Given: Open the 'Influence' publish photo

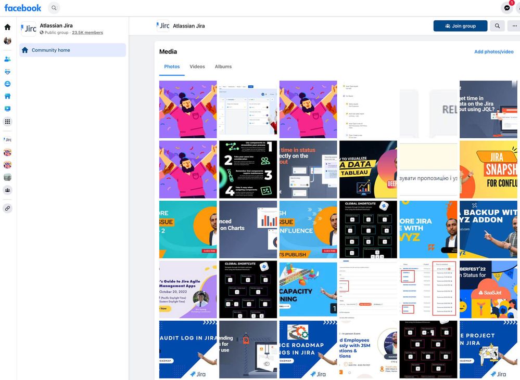Looking at the screenshot, I should click(308, 230).
